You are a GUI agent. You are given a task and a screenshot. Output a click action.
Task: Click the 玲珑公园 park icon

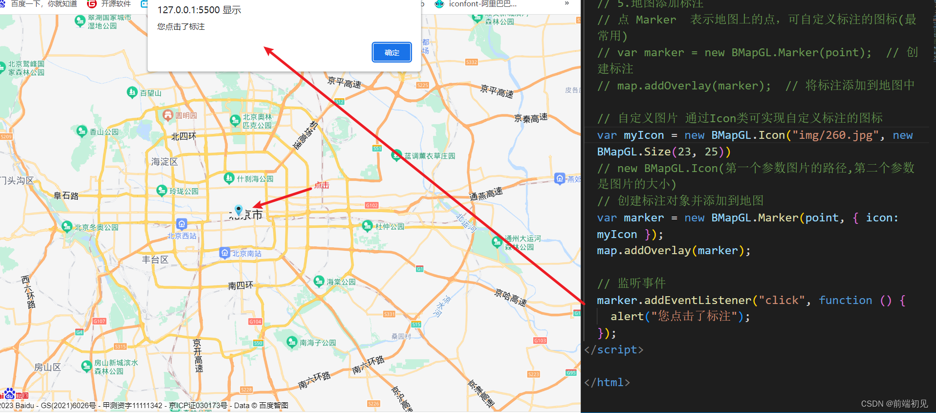[161, 191]
